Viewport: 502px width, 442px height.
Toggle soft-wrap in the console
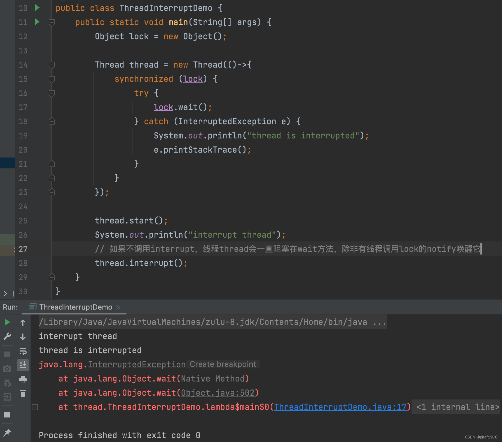[23, 352]
